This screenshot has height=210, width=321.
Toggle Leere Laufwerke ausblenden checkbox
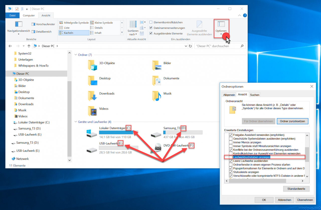click(x=231, y=161)
